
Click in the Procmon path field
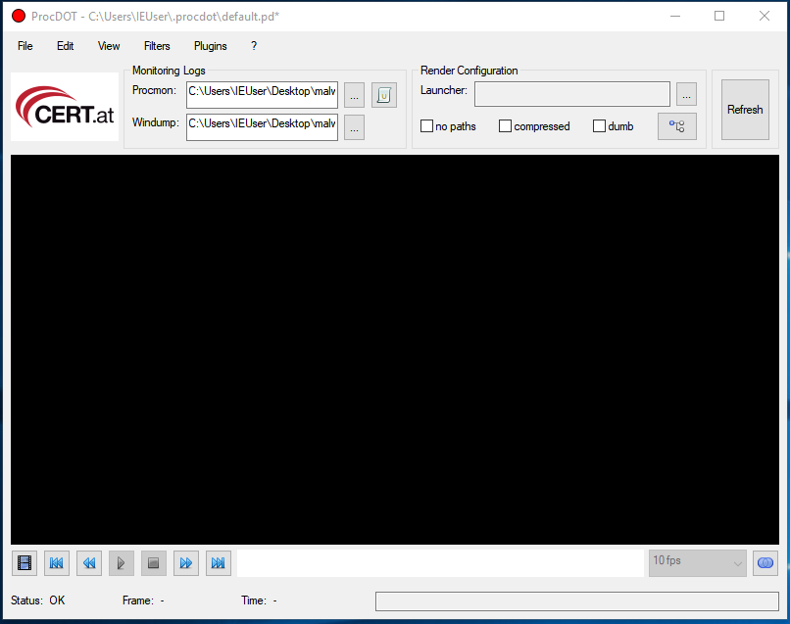point(262,95)
